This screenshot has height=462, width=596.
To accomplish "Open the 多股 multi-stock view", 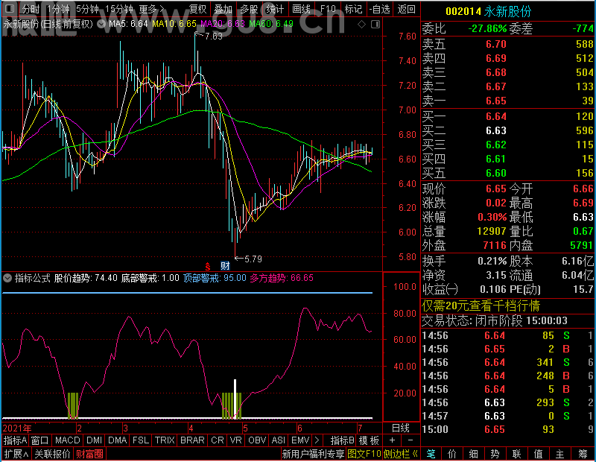I will tap(249, 9).
